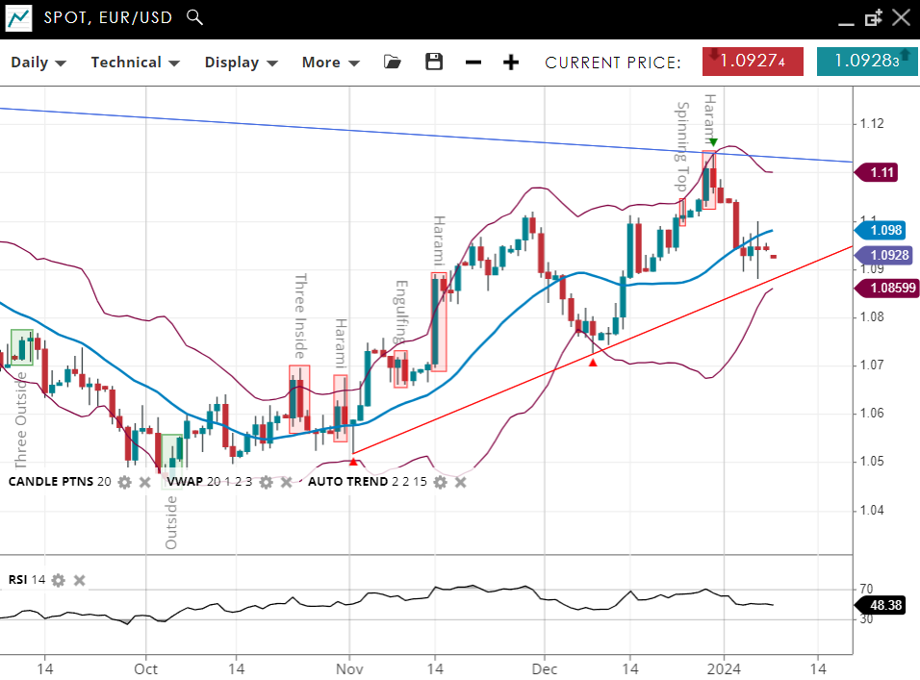
Task: Open the Technical indicators dropdown
Action: (x=136, y=63)
